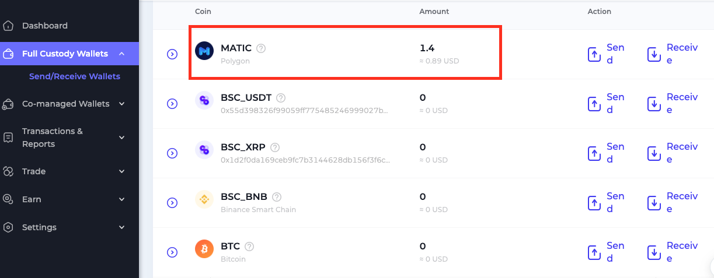
Task: Click the Receive download icon for BTC
Action: 654,253
